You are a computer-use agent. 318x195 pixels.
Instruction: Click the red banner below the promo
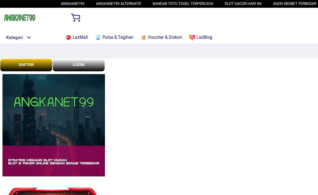tap(52, 191)
